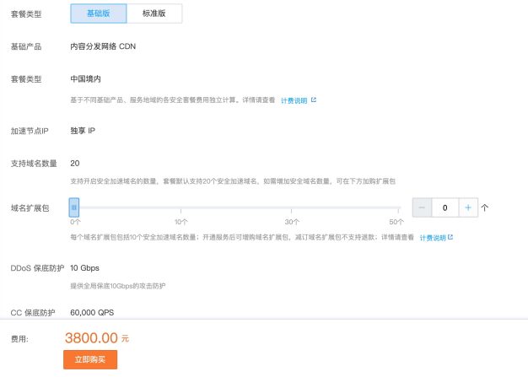
Task: Click the 域名扩展包 field label
Action: (x=30, y=208)
